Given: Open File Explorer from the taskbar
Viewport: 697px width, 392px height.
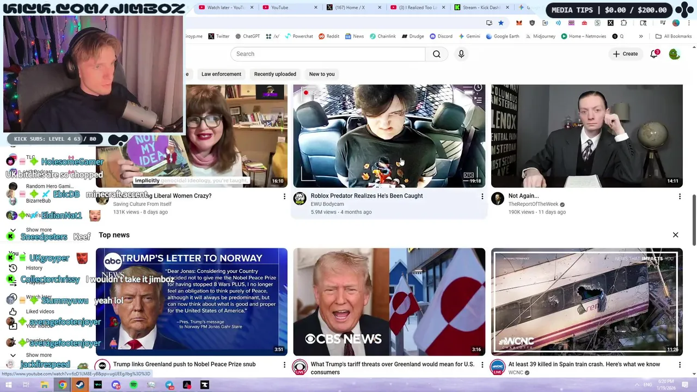Looking at the screenshot, I should (45, 385).
